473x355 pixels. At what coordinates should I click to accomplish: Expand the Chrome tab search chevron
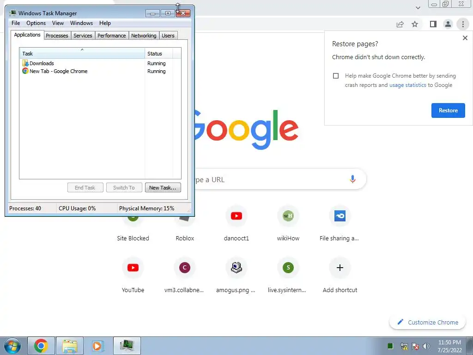pos(418,8)
